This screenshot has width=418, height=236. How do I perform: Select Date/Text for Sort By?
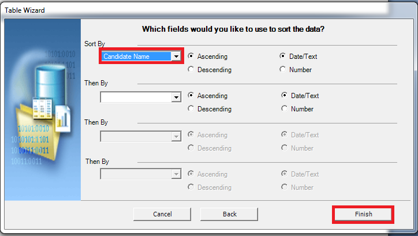click(x=283, y=57)
